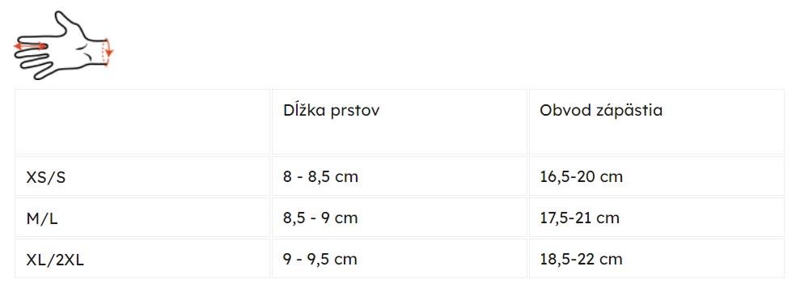
Task: Click the little finger of the hand drawing
Action: [x=45, y=72]
